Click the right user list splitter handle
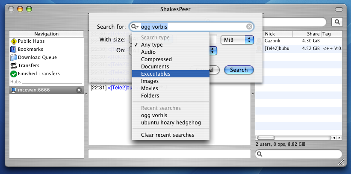The height and width of the screenshot is (174, 351). click(x=253, y=94)
